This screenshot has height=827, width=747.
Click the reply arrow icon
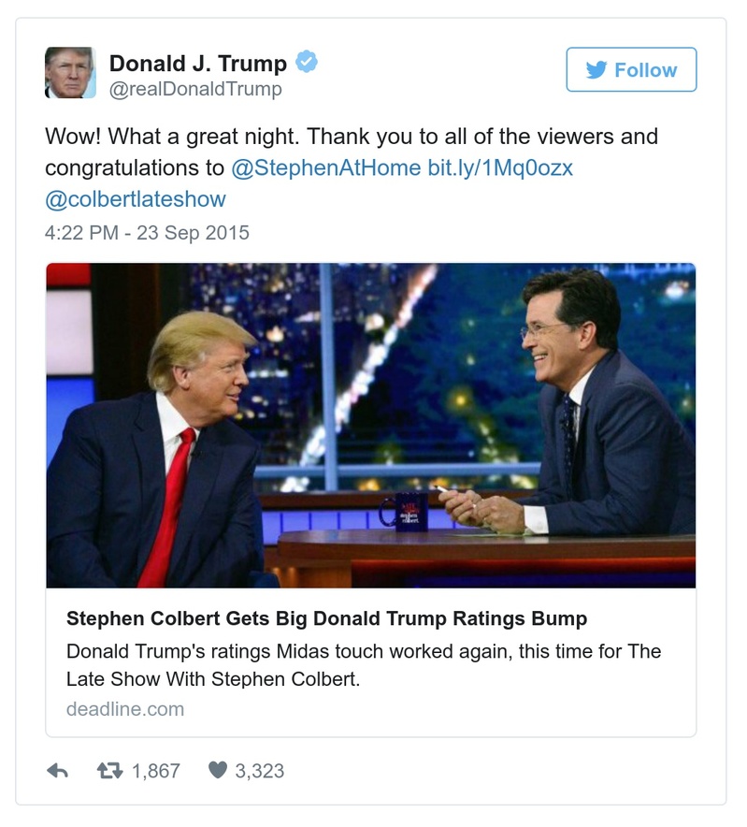(x=58, y=771)
